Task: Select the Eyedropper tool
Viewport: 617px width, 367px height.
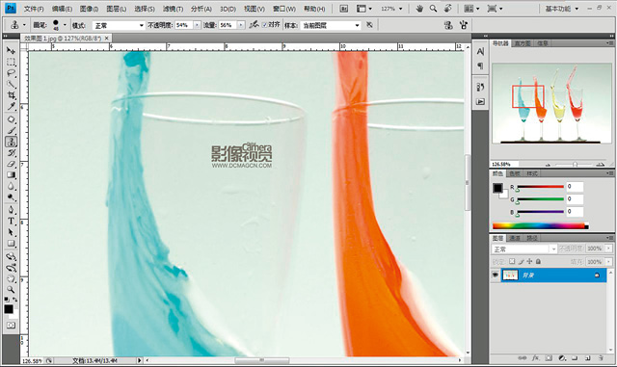Action: click(11, 107)
